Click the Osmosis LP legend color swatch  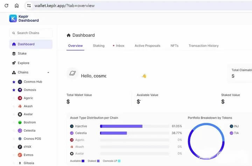pos(119,161)
